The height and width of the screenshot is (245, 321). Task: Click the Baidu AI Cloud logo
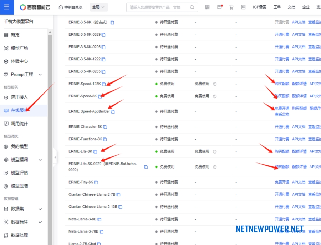point(35,7)
